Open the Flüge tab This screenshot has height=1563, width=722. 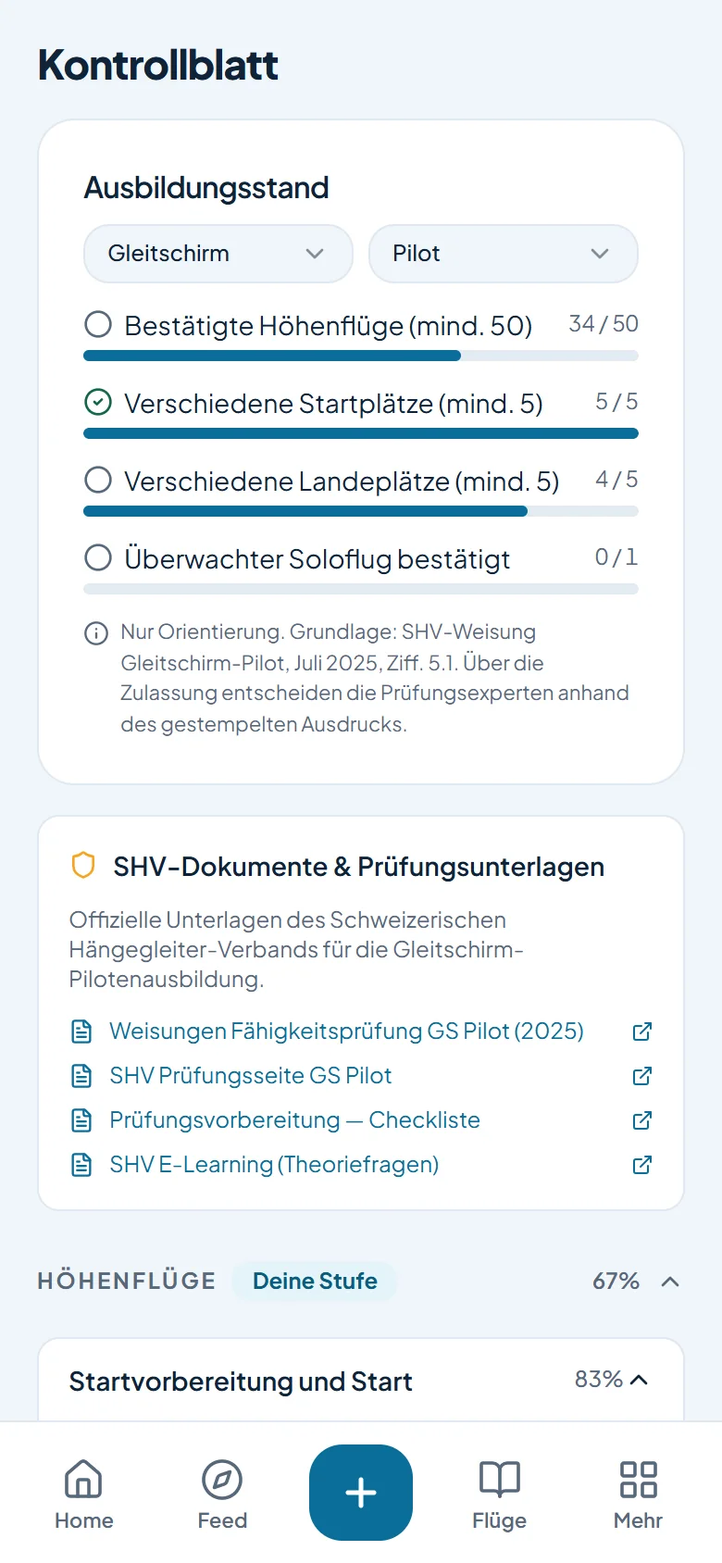pos(500,1493)
